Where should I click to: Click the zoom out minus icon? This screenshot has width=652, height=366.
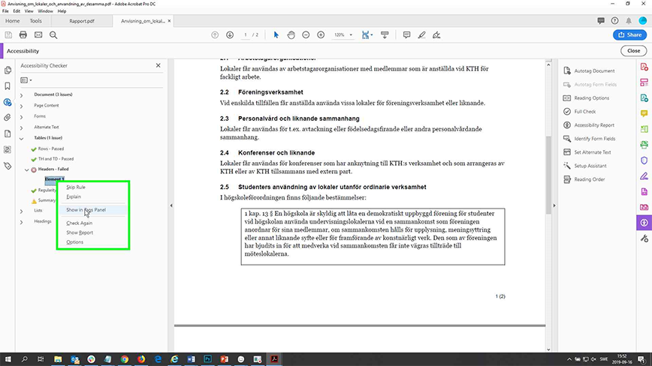pos(306,35)
